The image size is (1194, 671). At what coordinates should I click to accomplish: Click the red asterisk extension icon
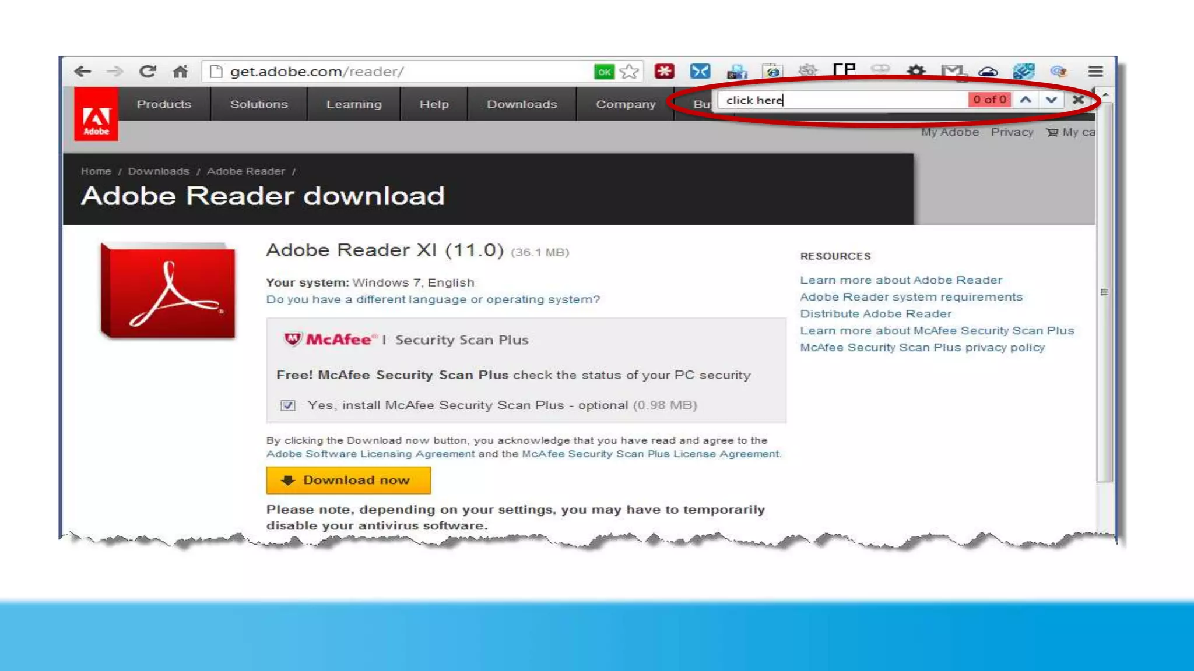pyautogui.click(x=664, y=71)
